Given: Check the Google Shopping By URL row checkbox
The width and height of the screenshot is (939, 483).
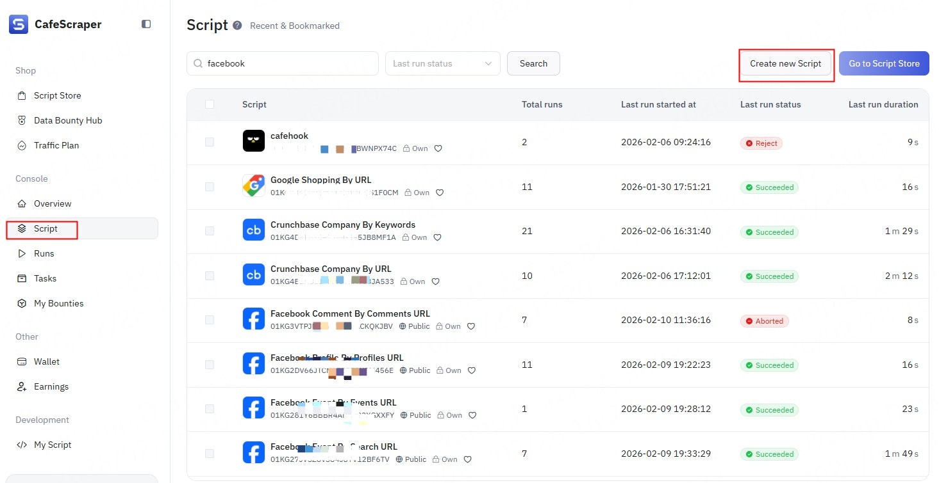Looking at the screenshot, I should pyautogui.click(x=210, y=187).
